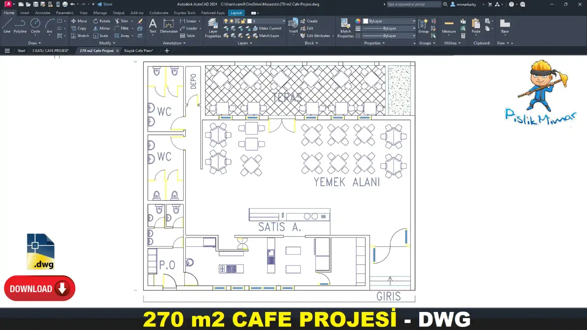587x330 pixels.
Task: Click the Paste clipboard button
Action: (476, 26)
